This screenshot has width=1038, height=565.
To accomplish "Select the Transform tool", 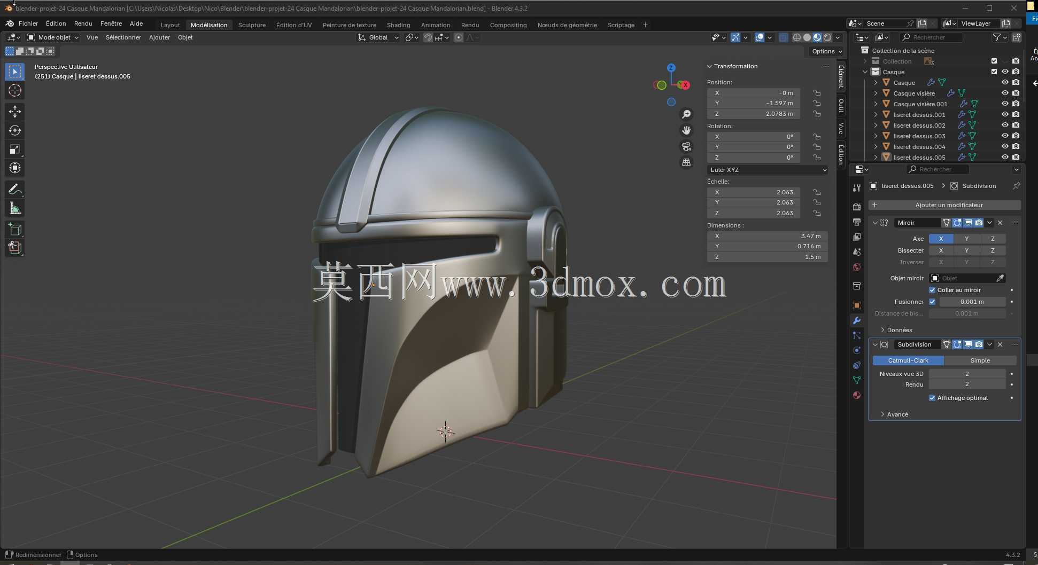I will (x=15, y=168).
